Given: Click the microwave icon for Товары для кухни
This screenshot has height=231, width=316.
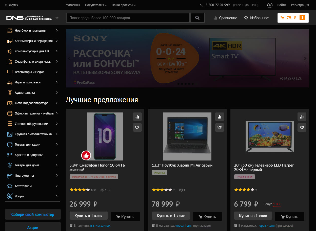Looking at the screenshot, I should point(10,145).
